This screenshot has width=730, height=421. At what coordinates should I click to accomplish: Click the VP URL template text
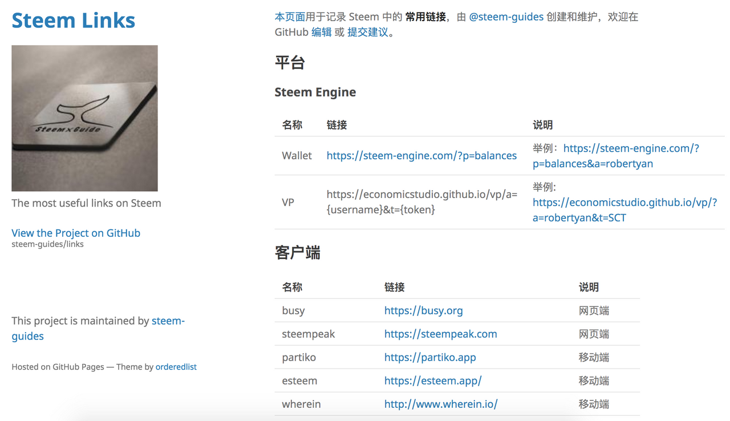coord(421,202)
